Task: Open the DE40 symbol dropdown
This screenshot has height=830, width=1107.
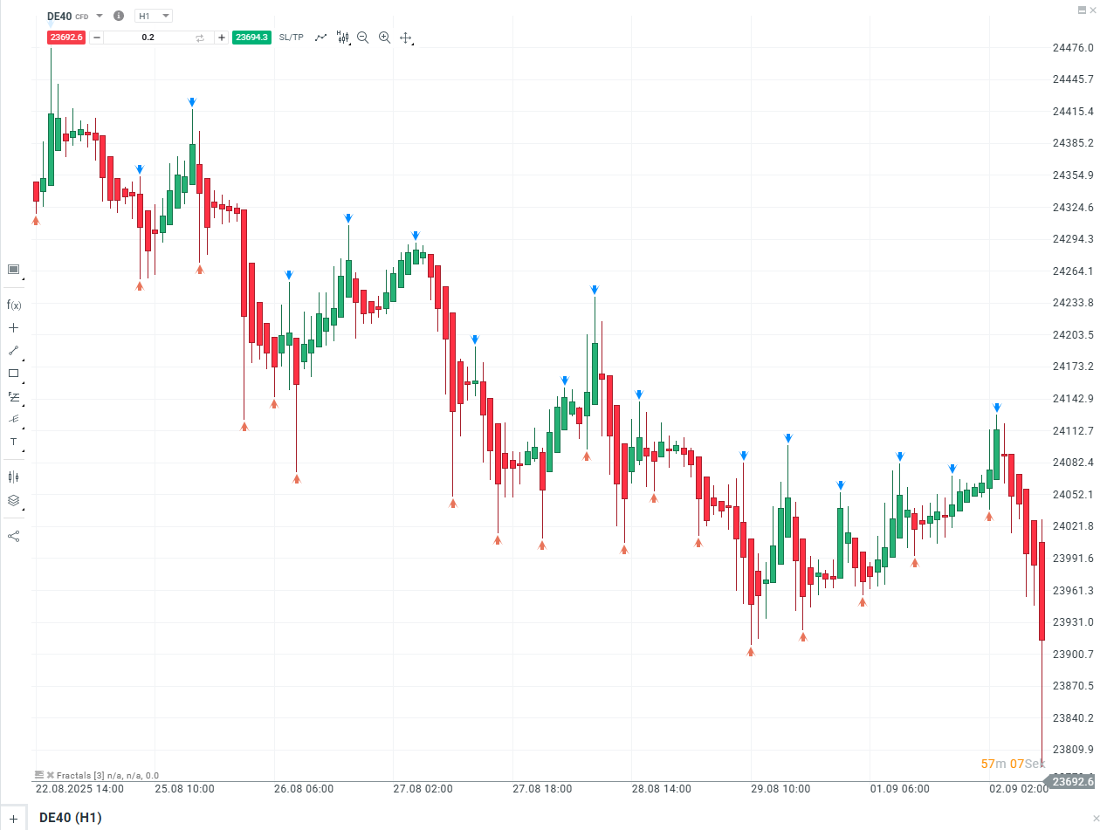Action: (x=99, y=15)
